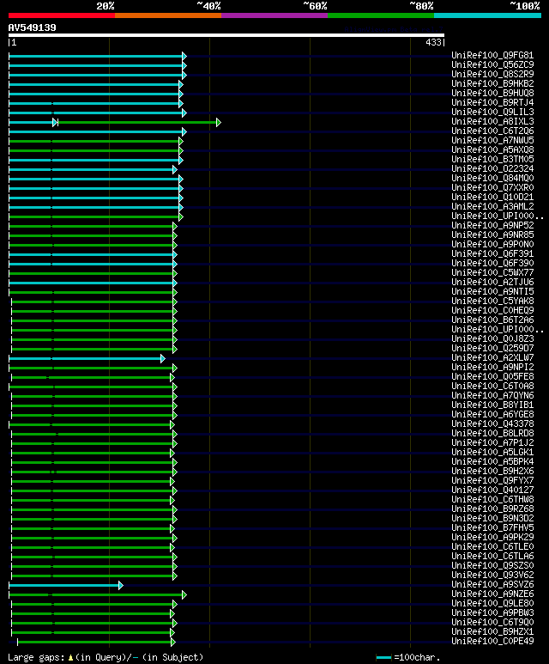549x664 pixels.
Task: Click the UniRef100_A5AXQ8 label
Action: (492, 150)
